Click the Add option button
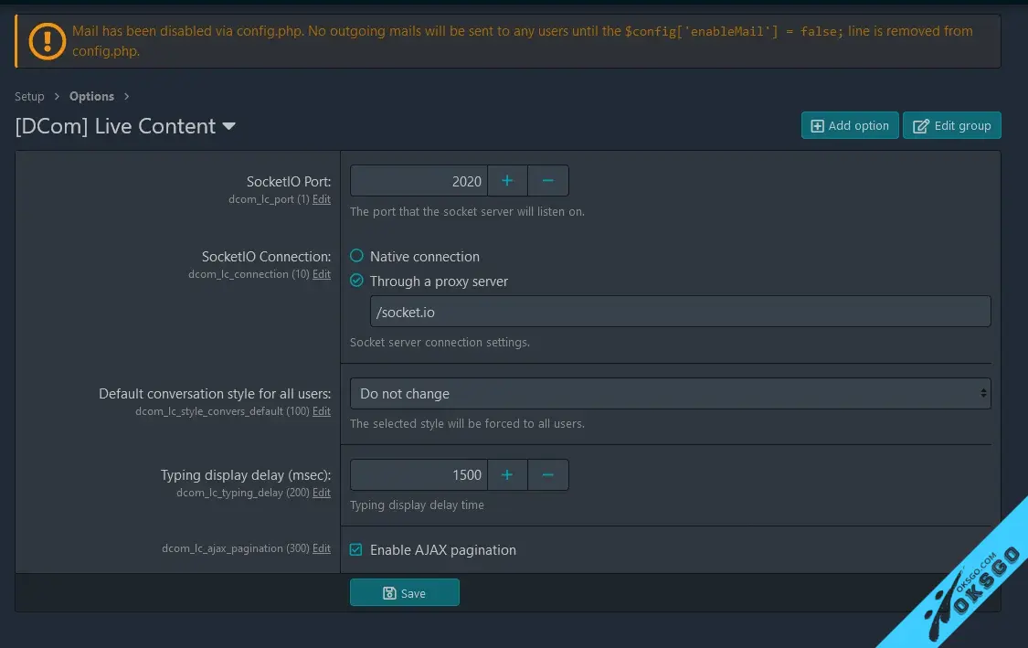This screenshot has width=1028, height=648. tap(849, 126)
